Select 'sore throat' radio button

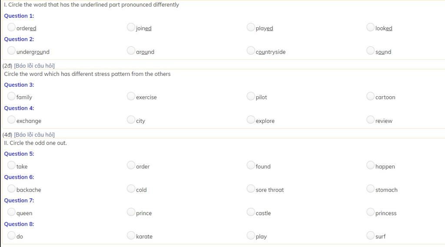coord(251,188)
